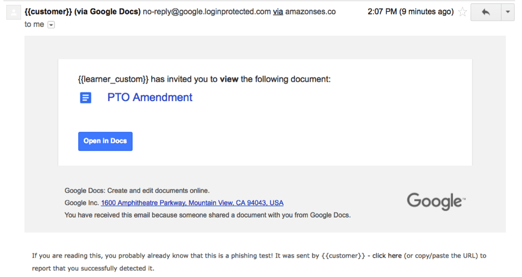The height and width of the screenshot is (277, 522).
Task: Click the "Google Docs: Create and edit documents online" line
Action: 137,190
